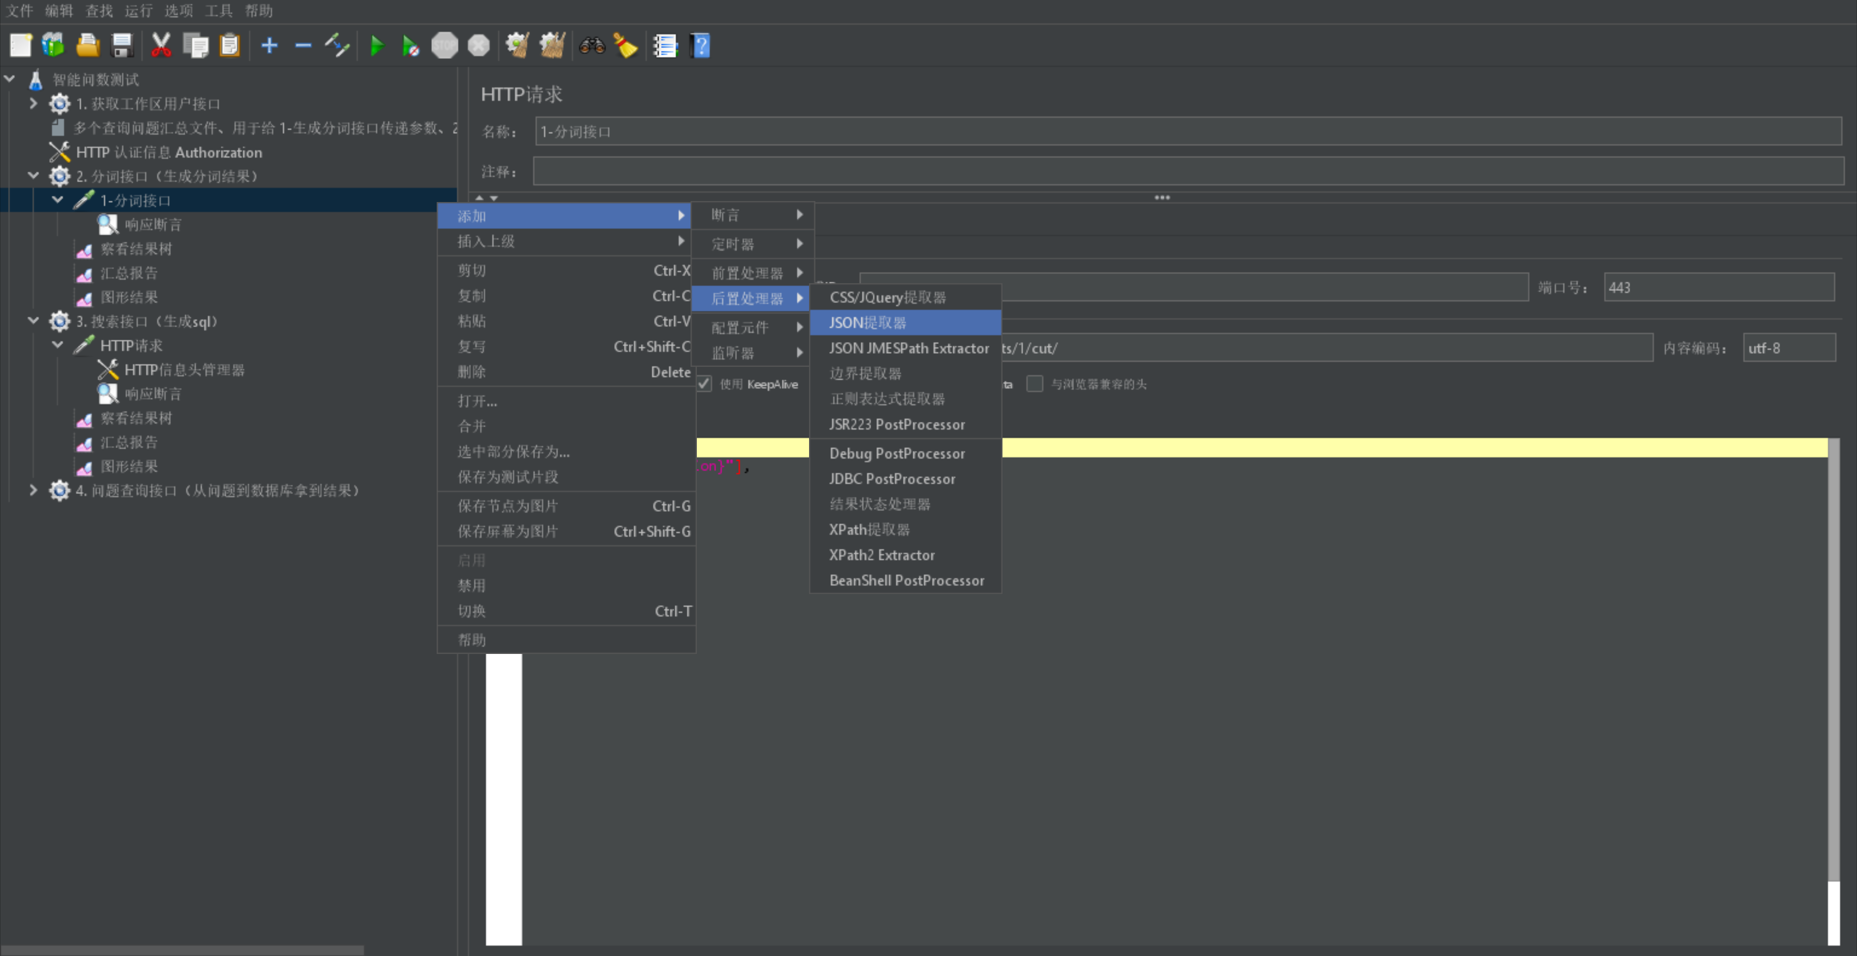This screenshot has width=1857, height=956.
Task: Collapse the HTTP请求 node under 搜索接口
Action: tap(58, 345)
